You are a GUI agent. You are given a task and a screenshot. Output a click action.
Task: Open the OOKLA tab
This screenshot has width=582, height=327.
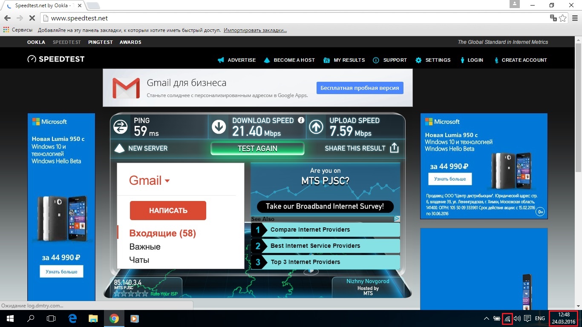pos(36,42)
